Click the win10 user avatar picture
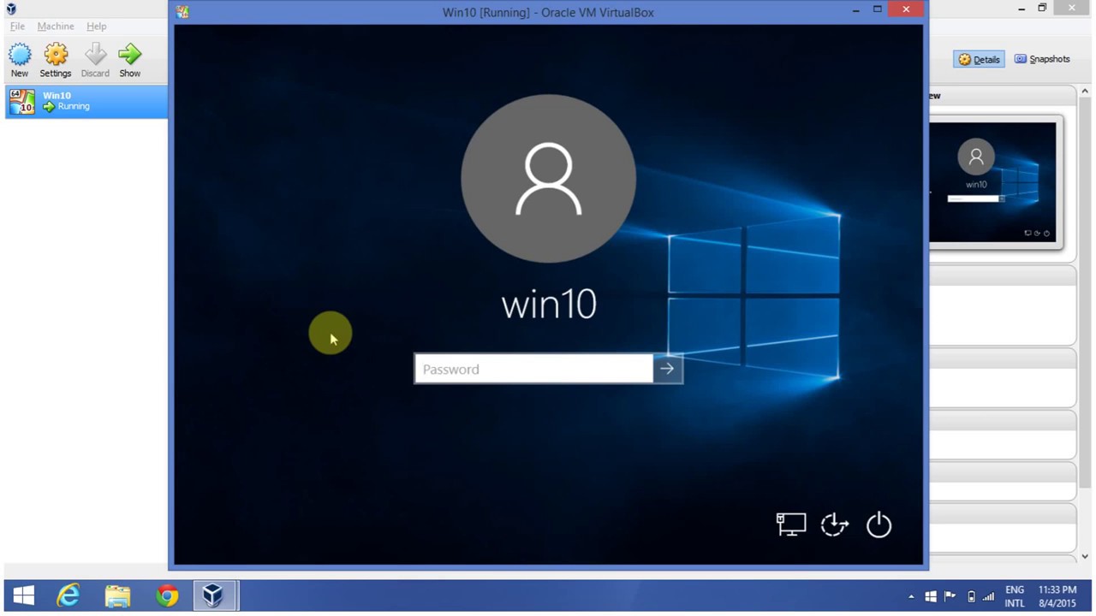The image size is (1096, 616). point(548,179)
